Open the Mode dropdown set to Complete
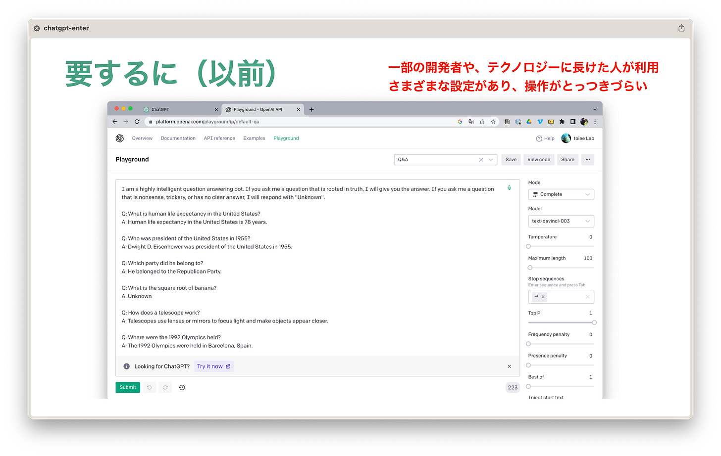721x456 pixels. point(561,194)
